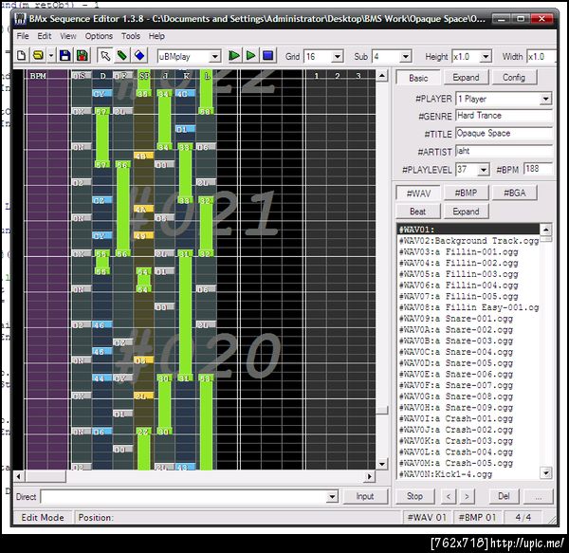Open the uBMplay viewer dropdown
Viewport: 569px width, 553px height.
coord(215,57)
